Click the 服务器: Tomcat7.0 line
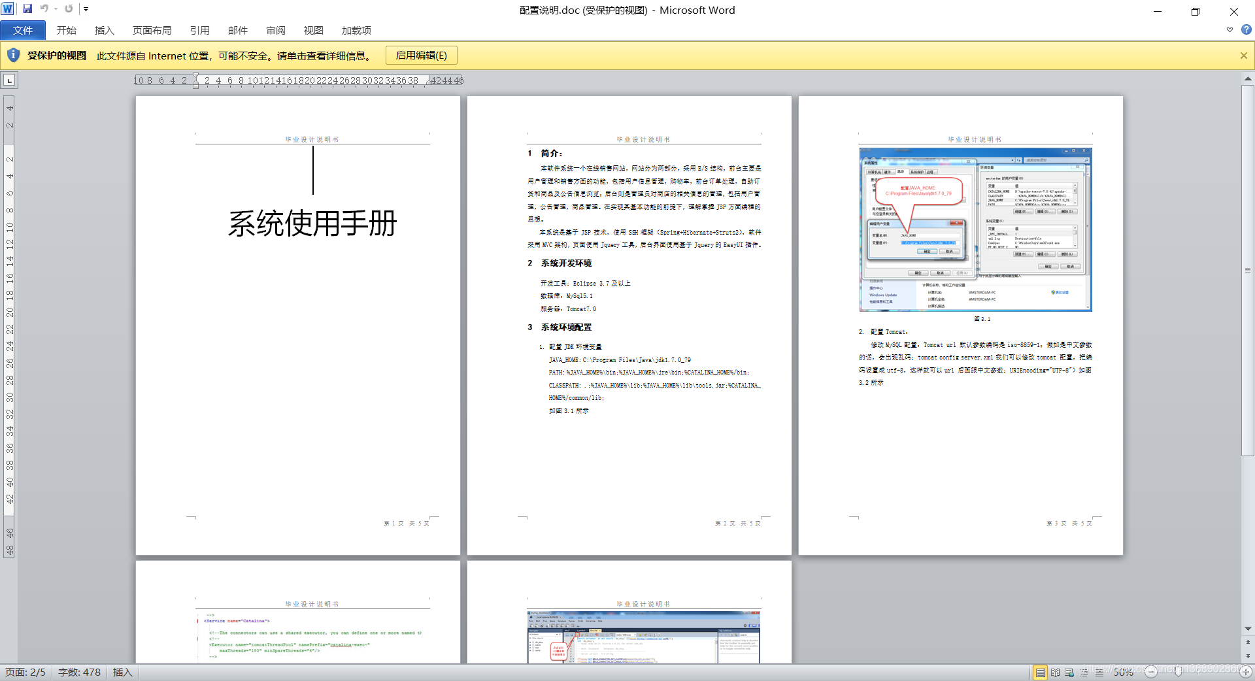The height and width of the screenshot is (681, 1255). (568, 309)
